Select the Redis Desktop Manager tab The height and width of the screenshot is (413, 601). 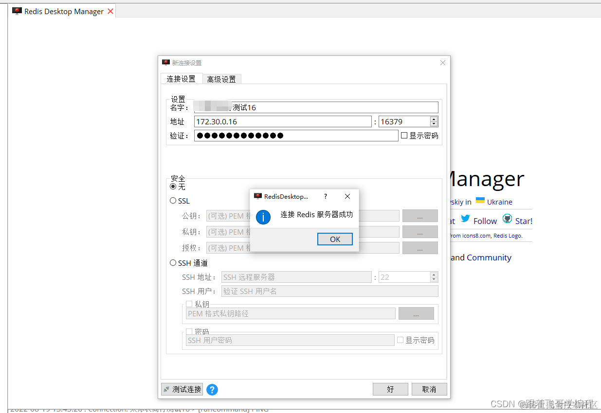[x=63, y=11]
